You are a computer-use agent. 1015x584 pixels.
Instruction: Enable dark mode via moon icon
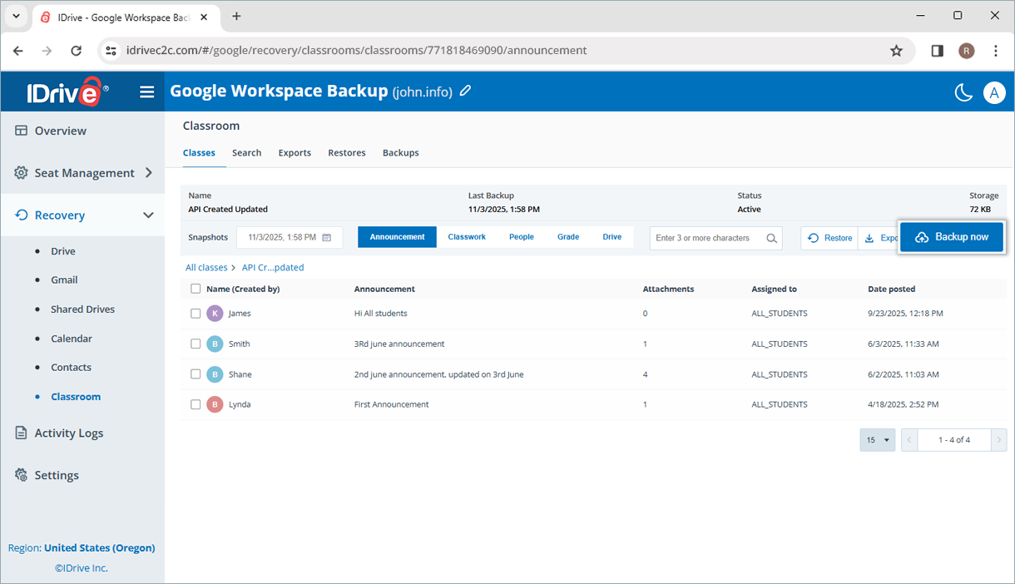point(963,92)
